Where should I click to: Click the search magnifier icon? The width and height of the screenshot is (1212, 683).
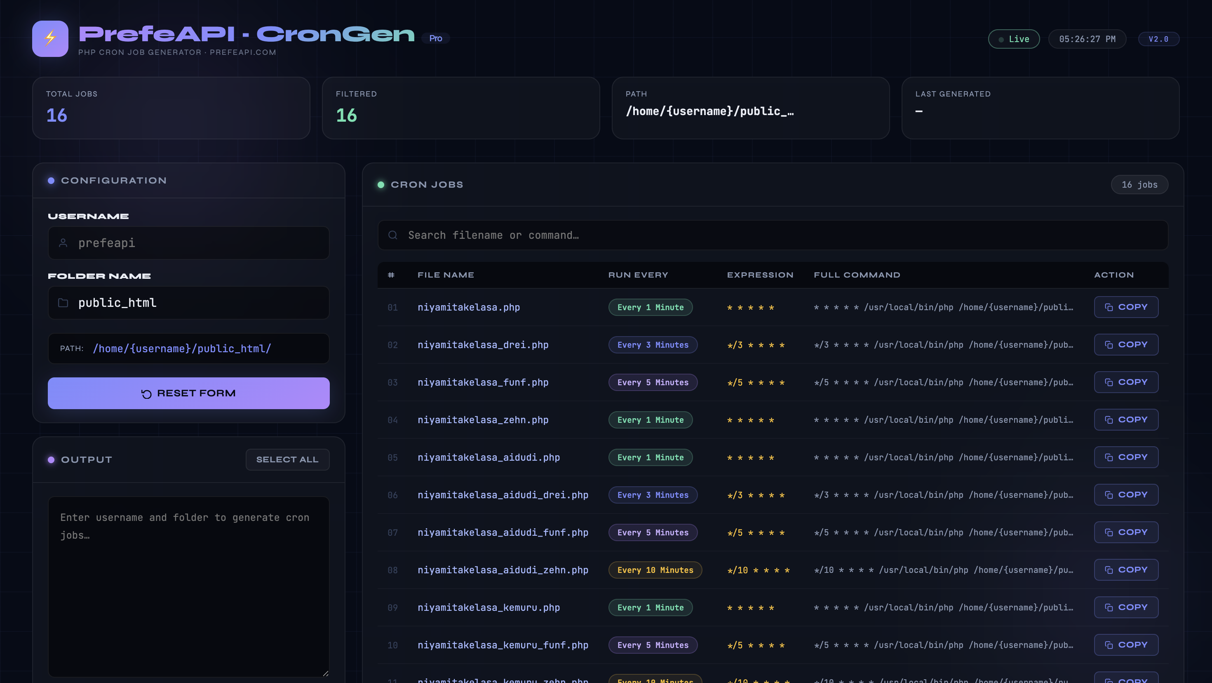pyautogui.click(x=393, y=235)
